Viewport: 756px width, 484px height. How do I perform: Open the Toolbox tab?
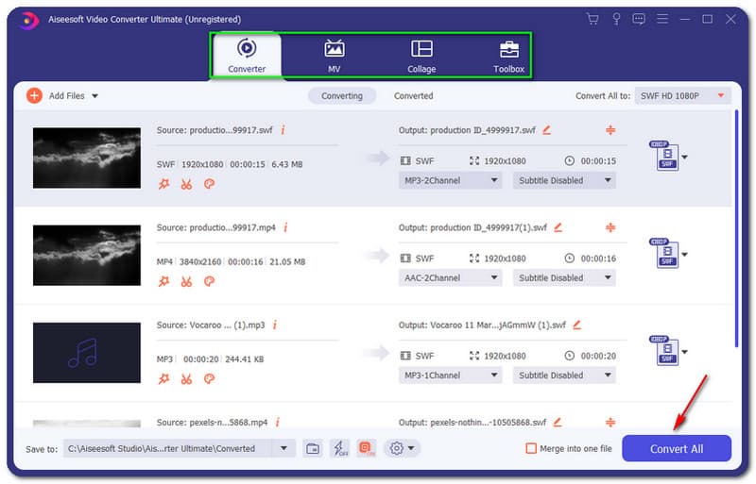point(508,56)
